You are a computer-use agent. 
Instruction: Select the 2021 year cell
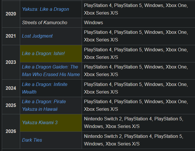point(11,36)
